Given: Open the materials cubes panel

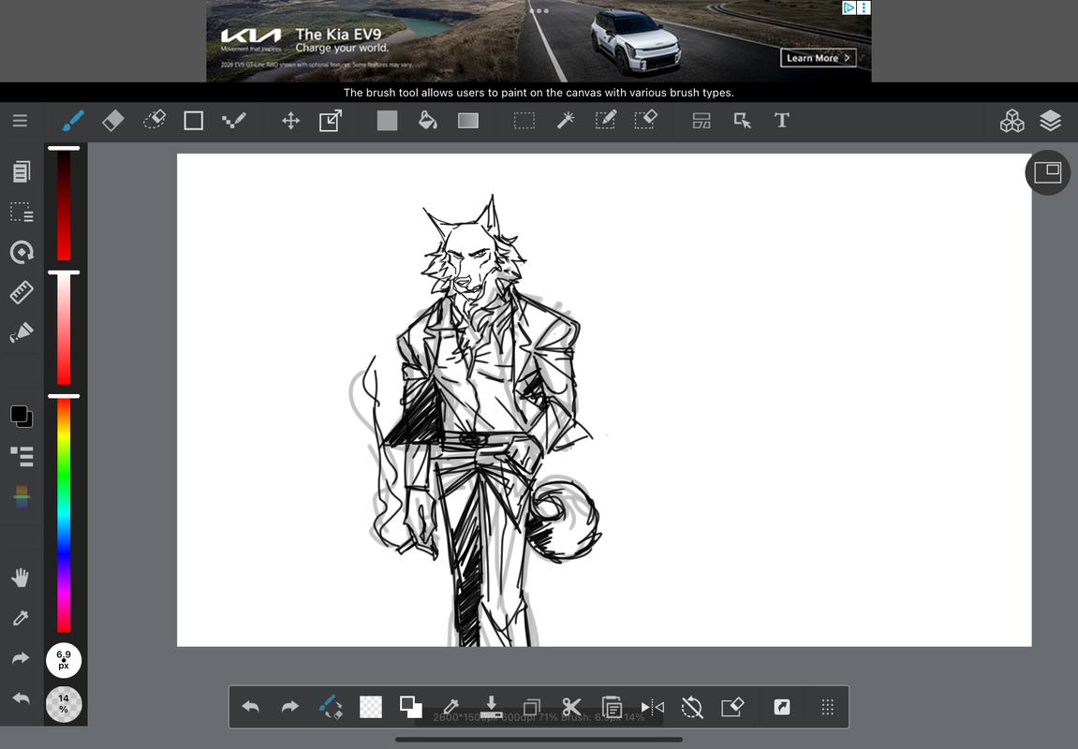Looking at the screenshot, I should 1012,121.
